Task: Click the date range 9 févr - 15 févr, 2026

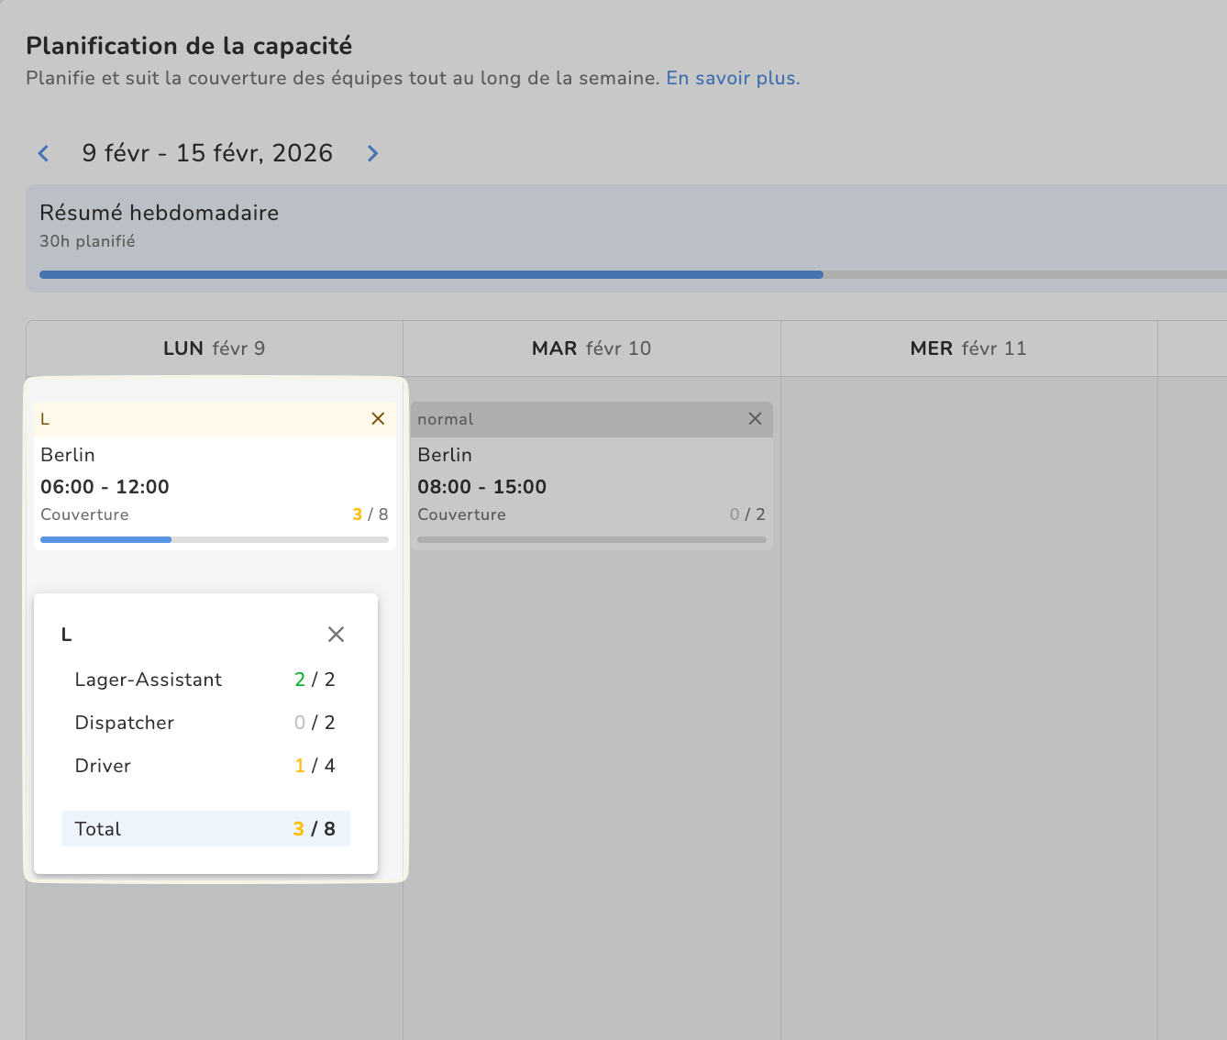Action: coord(207,153)
